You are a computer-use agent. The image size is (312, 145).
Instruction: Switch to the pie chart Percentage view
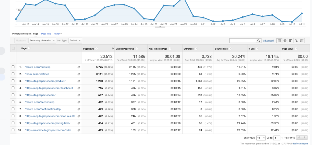click(x=285, y=40)
